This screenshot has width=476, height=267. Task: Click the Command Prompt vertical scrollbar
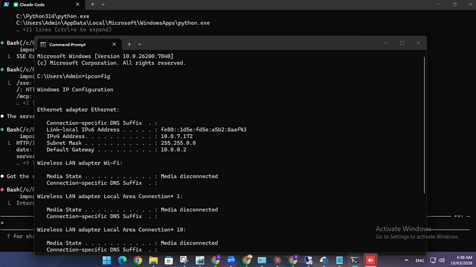424,125
